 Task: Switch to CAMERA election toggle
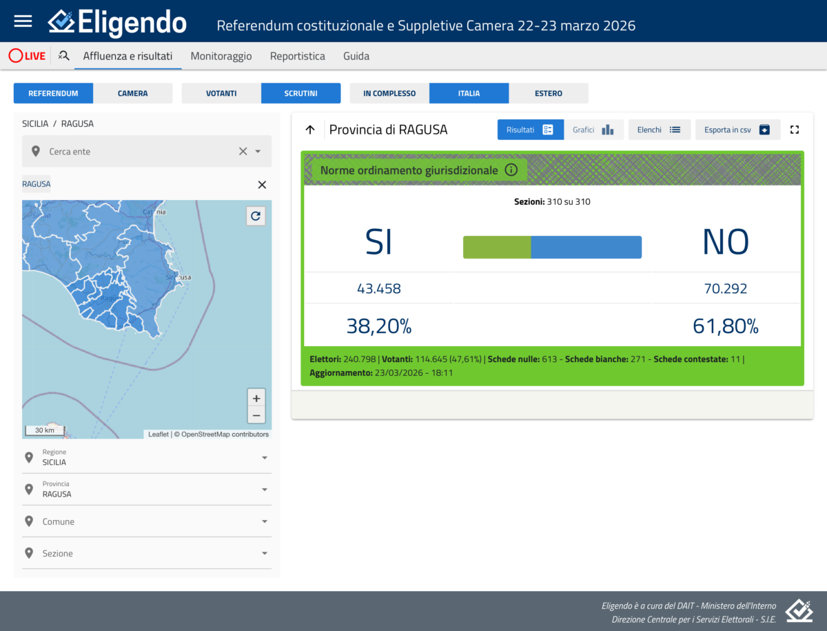132,93
